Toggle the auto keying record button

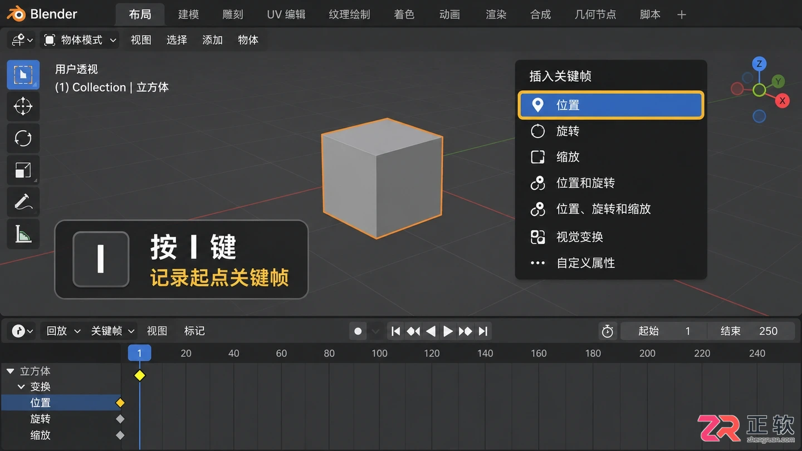(358, 331)
